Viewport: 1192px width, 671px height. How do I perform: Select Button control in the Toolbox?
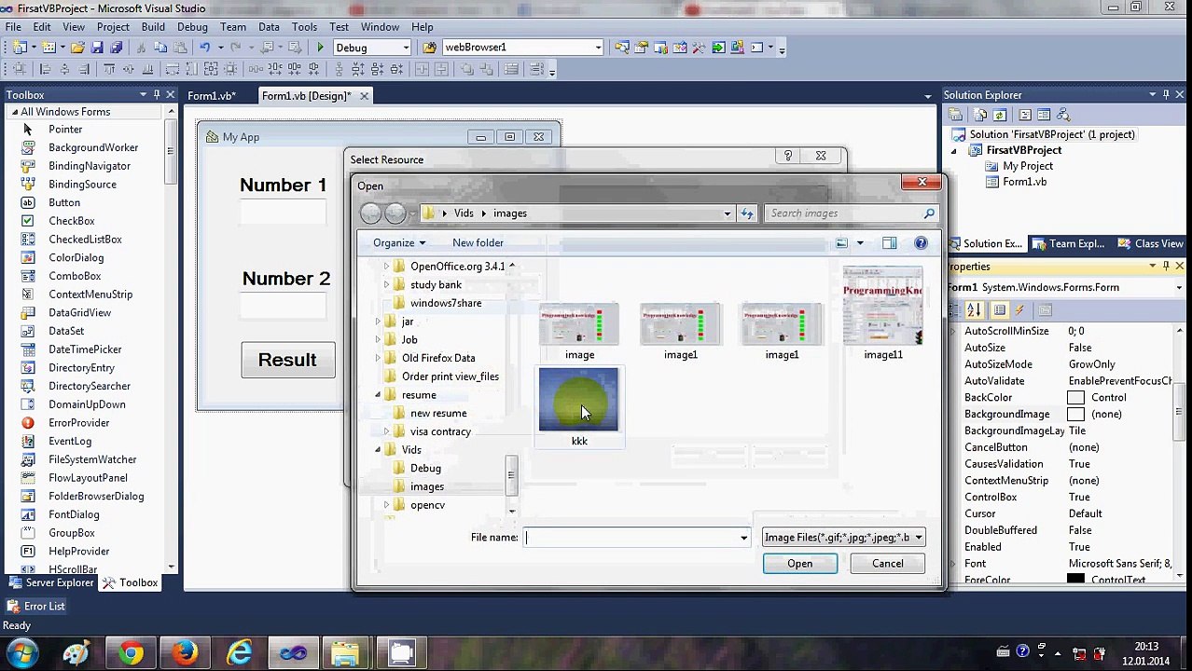[x=64, y=202]
